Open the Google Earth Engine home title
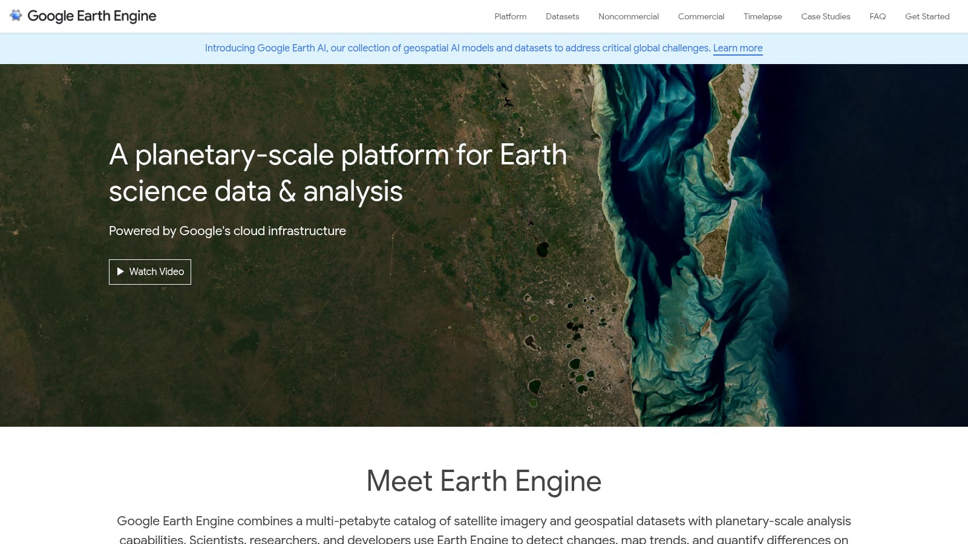Screen dimensions: 968x544 (x=92, y=16)
